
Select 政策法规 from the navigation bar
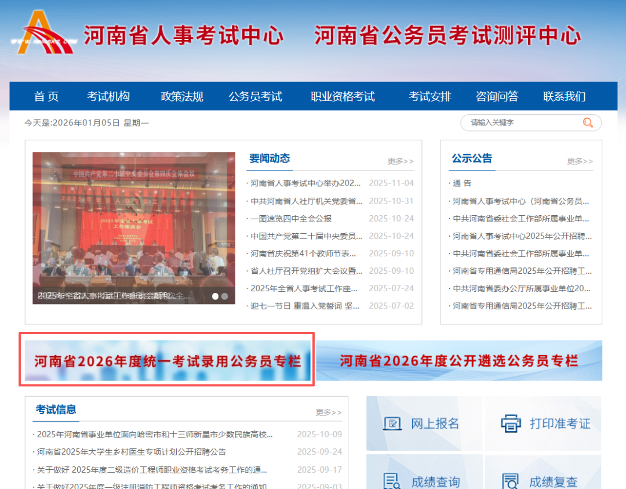tap(181, 96)
